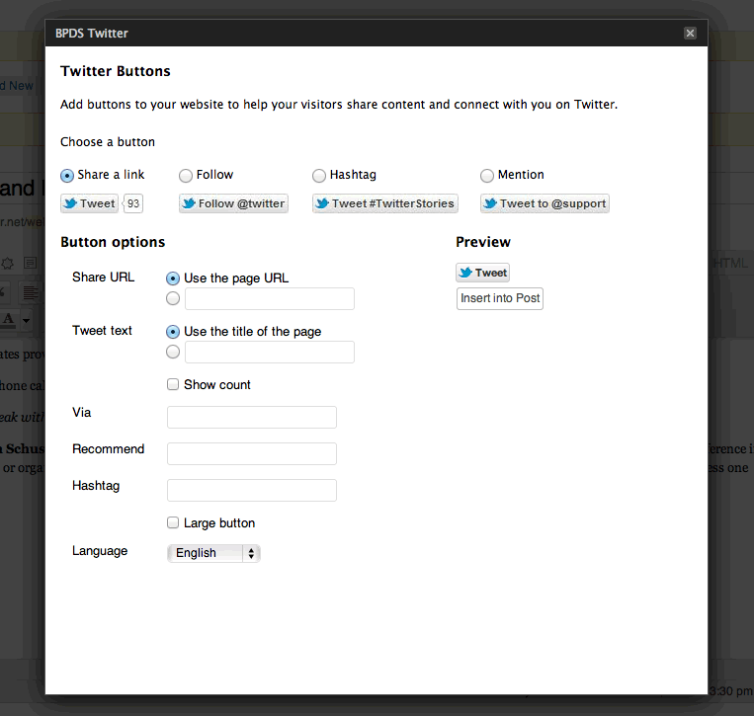
Task: Close the BPDS Twitter dialog
Action: coord(690,33)
